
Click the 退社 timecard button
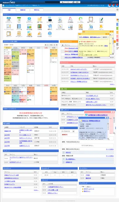coord(72,172)
